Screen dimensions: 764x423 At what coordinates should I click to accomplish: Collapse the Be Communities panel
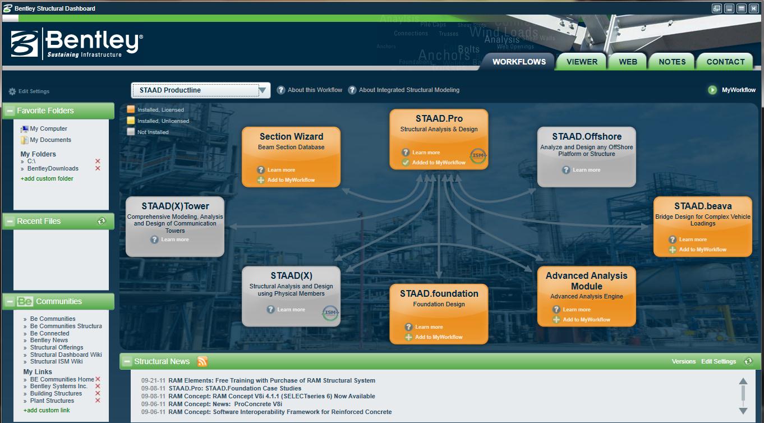coord(9,302)
